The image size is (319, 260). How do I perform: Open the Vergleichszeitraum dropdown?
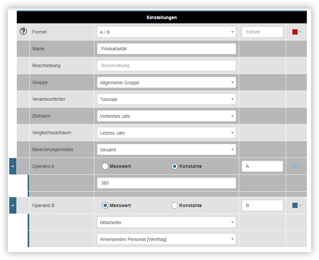pos(166,133)
